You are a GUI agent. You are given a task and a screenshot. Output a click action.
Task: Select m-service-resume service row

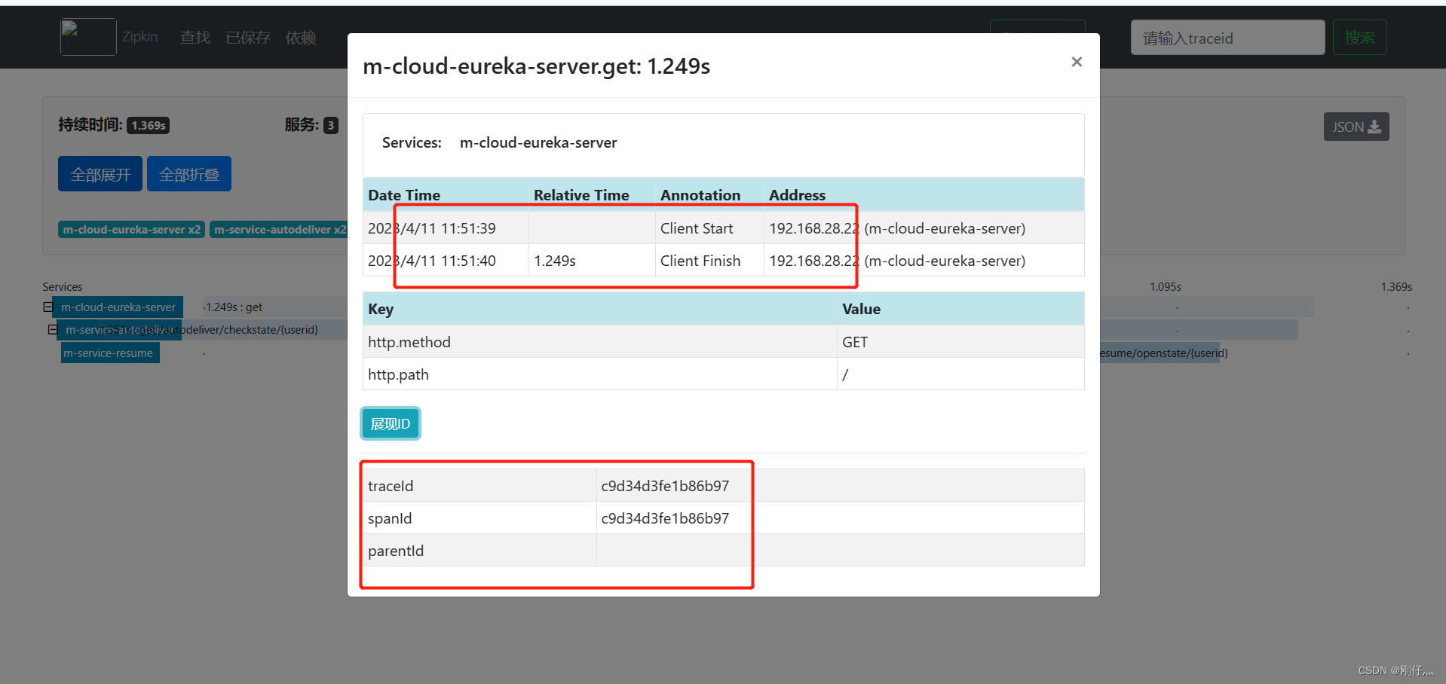click(110, 353)
